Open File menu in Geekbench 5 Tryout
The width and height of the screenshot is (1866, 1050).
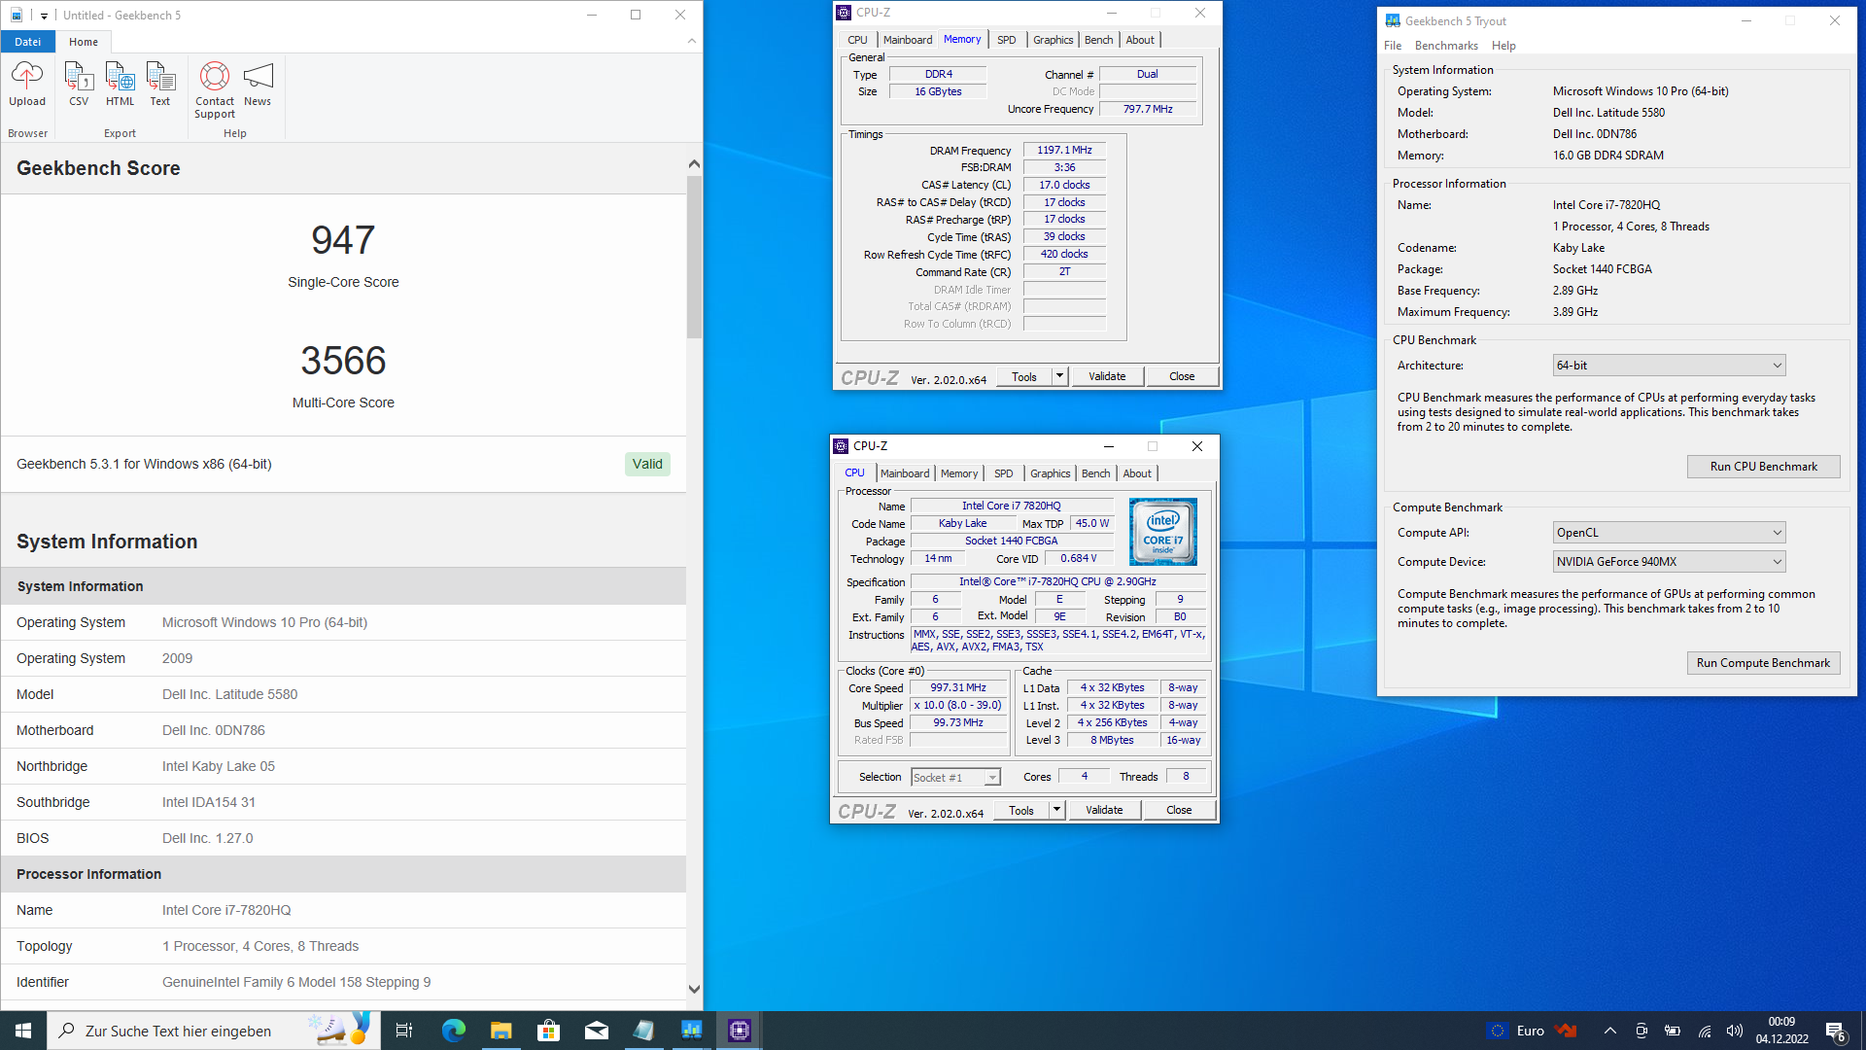coord(1393,46)
